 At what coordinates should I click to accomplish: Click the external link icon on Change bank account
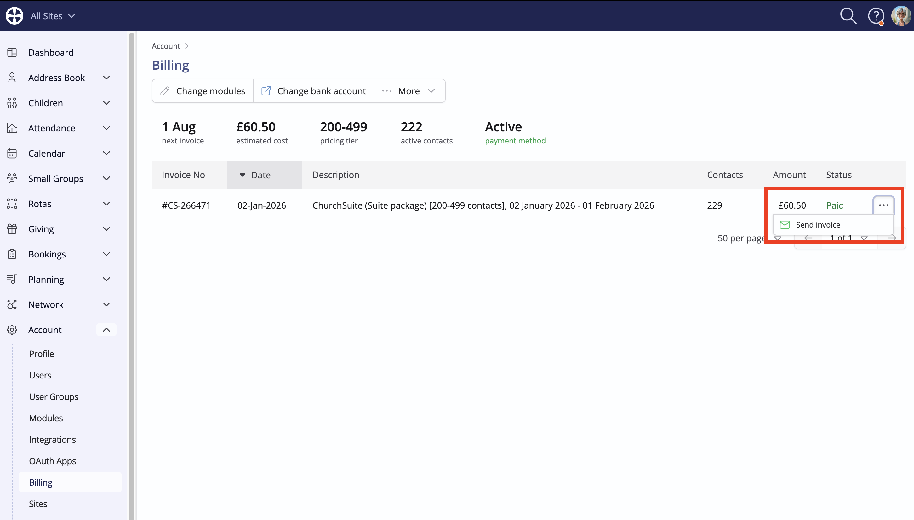pyautogui.click(x=266, y=91)
